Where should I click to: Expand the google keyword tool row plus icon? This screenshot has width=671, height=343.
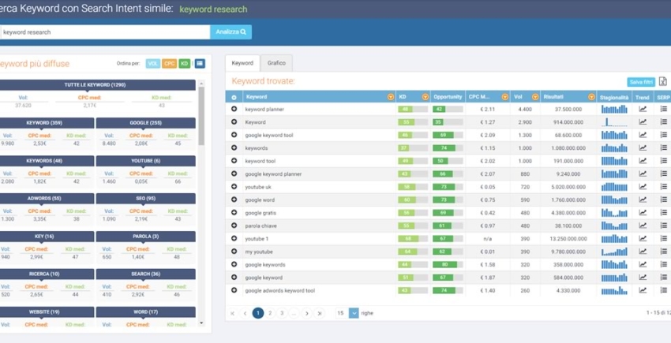click(x=234, y=135)
